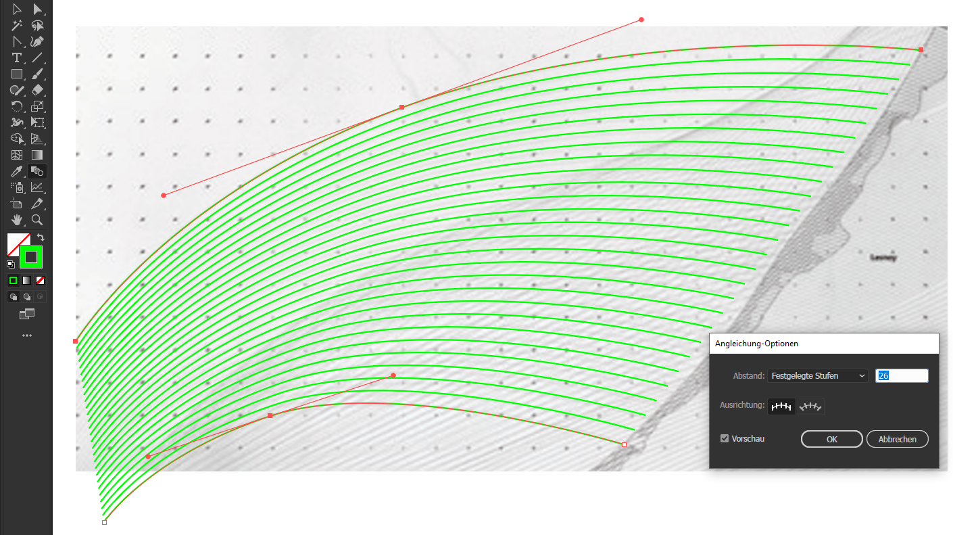
Task: Click the green stroke color swatch
Action: (30, 257)
